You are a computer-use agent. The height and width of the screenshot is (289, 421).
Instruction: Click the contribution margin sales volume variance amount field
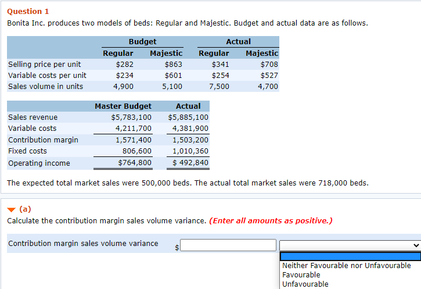pyautogui.click(x=228, y=245)
